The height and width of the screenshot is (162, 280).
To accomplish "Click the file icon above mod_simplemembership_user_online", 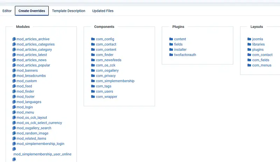I will 14,149.
